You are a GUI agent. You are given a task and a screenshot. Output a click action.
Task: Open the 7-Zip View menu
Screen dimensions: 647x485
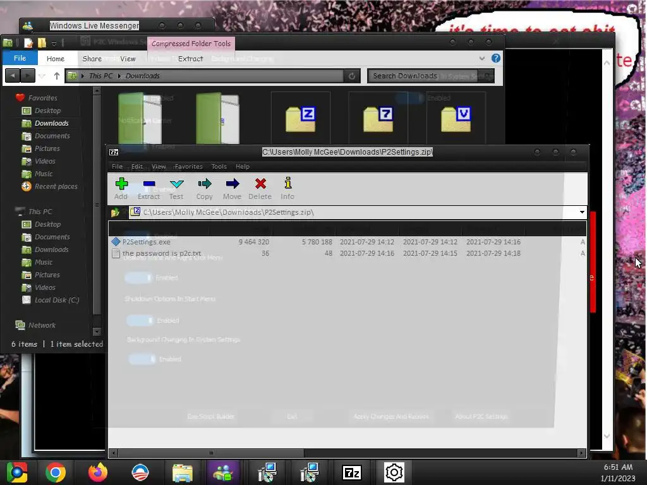(x=159, y=167)
